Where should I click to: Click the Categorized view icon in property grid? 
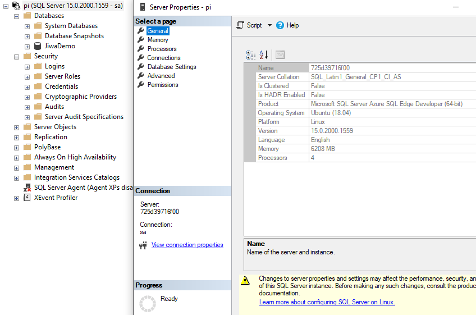(251, 54)
